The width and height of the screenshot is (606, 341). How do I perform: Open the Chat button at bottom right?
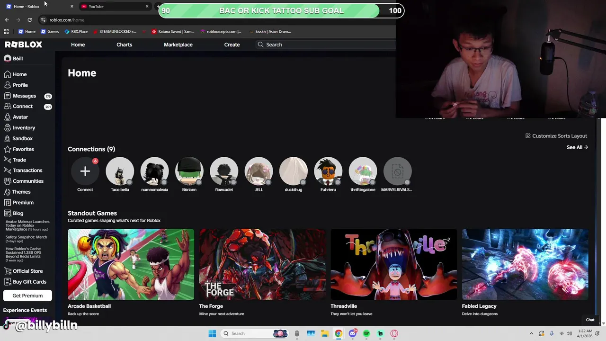coord(590,320)
